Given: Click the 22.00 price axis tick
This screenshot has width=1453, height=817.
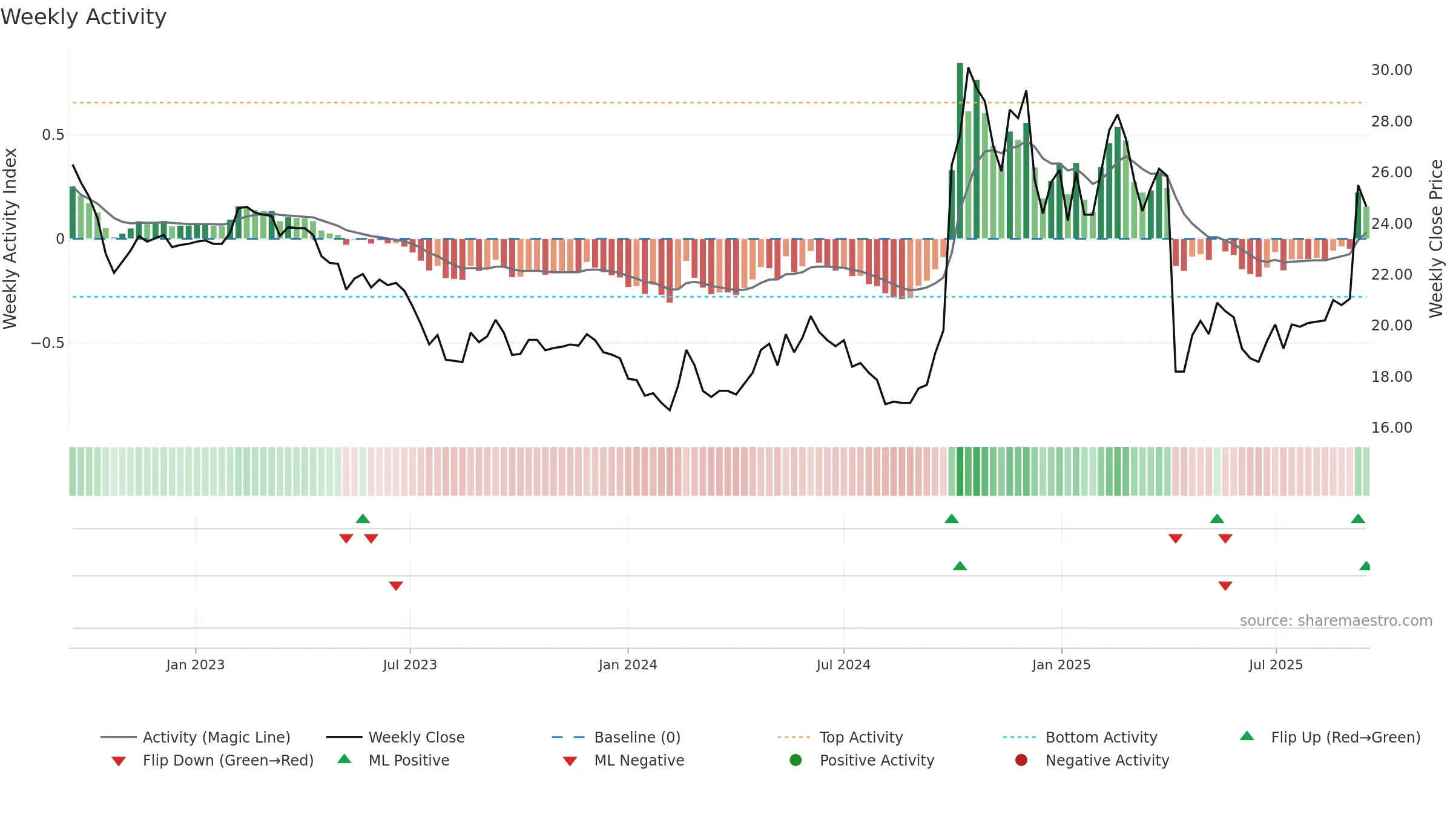Looking at the screenshot, I should pos(1391,274).
